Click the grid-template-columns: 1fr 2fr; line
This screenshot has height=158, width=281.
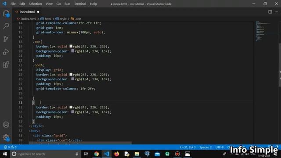(66, 89)
